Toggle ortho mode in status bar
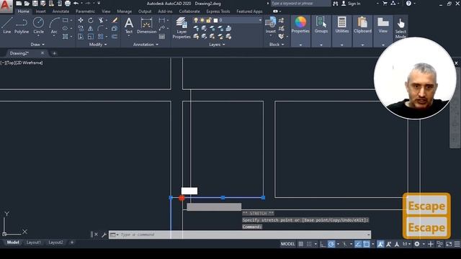Viewport: 461px width, 259px height. 323,244
